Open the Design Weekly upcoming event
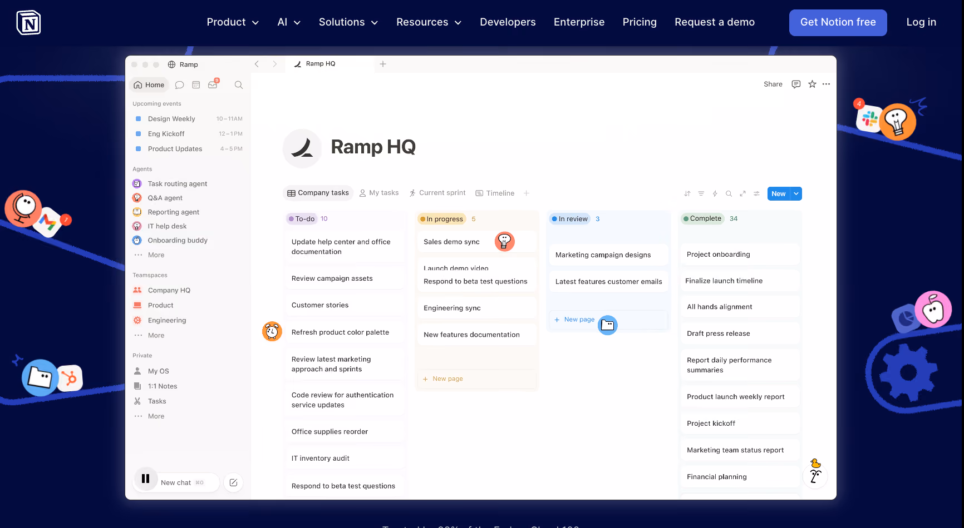 (189, 119)
